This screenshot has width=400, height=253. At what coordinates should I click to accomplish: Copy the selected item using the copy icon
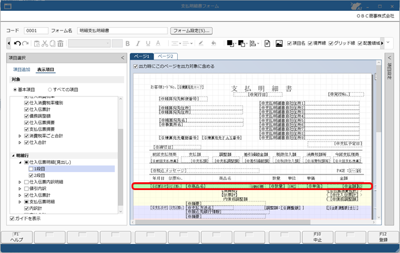(x=52, y=44)
